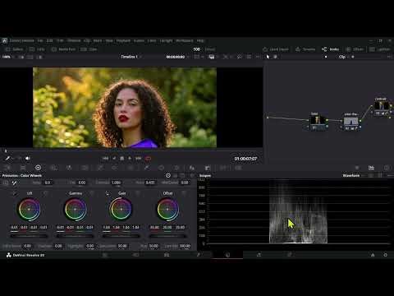Image resolution: width=394 pixels, height=296 pixels.
Task: Click the Quick Export button
Action: pyautogui.click(x=277, y=49)
